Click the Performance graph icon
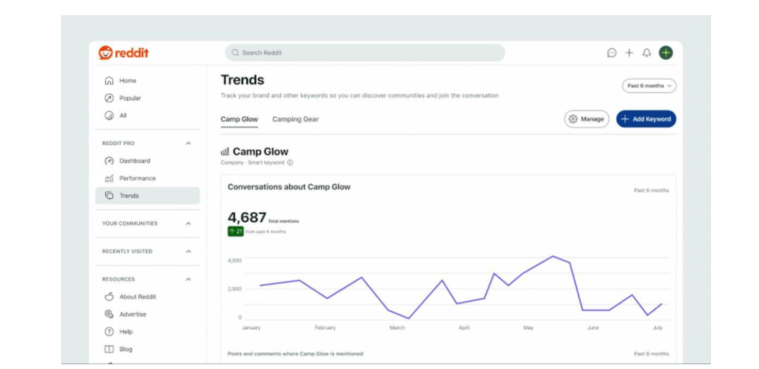The width and height of the screenshot is (759, 369). click(109, 178)
